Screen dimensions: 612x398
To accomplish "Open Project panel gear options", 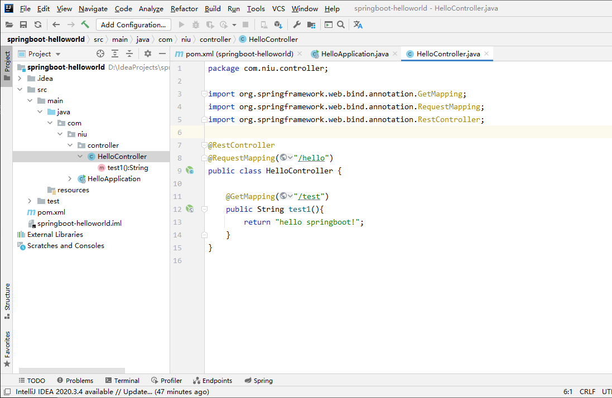I will [x=147, y=54].
